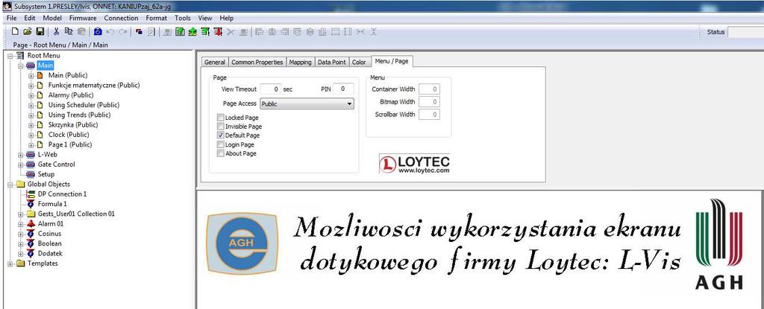
Task: Open the File menu
Action: (12, 18)
